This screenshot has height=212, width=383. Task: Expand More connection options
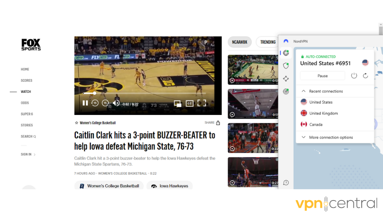[x=335, y=137]
